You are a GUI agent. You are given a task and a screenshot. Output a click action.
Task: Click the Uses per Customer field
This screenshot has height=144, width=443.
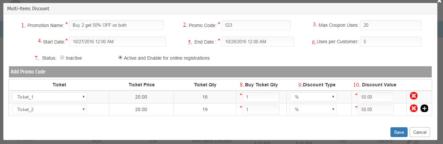[x=390, y=42]
